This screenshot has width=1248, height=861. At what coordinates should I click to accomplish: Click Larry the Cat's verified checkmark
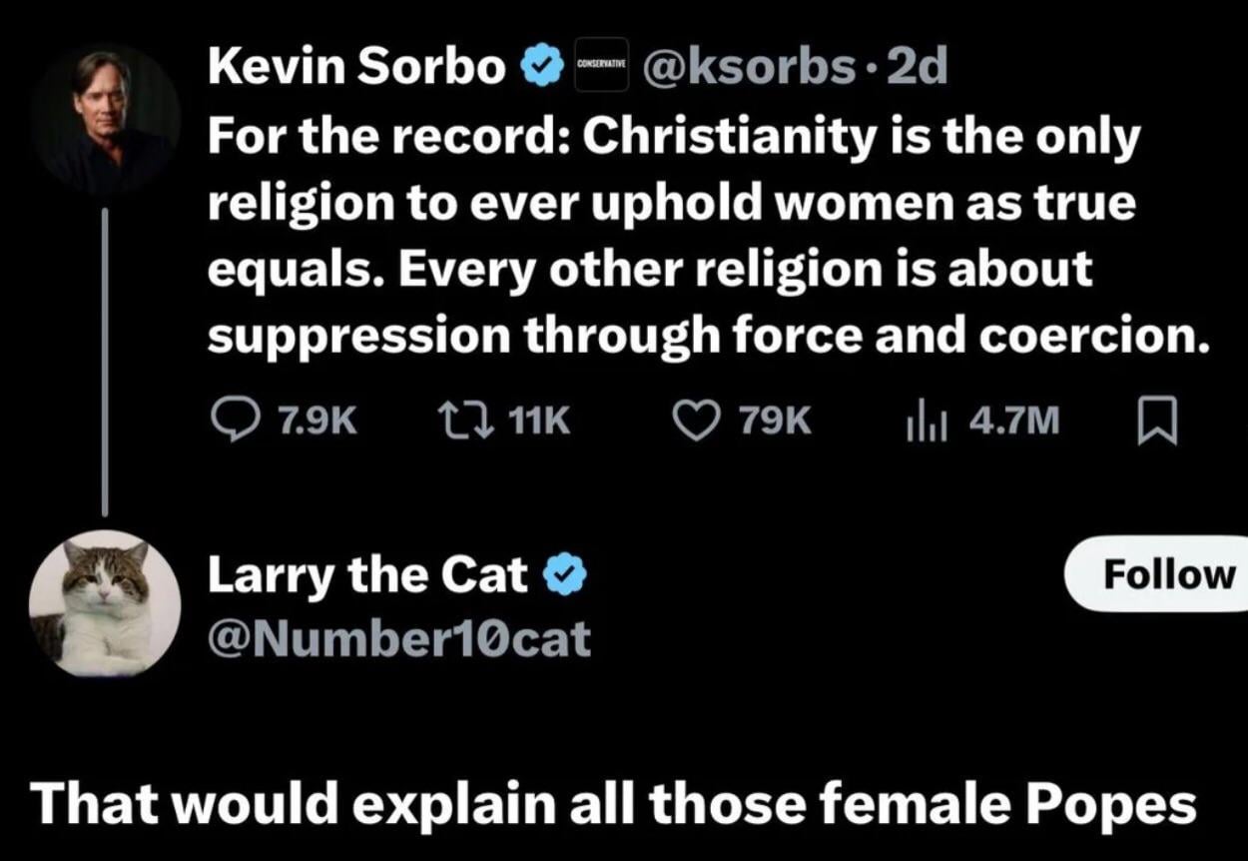[563, 575]
